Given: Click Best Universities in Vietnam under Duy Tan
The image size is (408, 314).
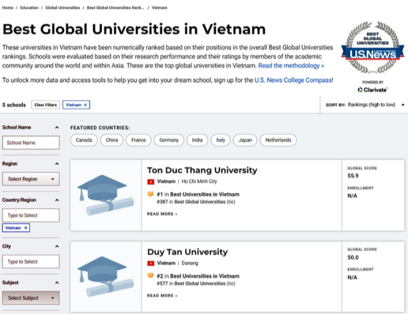Looking at the screenshot, I should click(x=205, y=276).
